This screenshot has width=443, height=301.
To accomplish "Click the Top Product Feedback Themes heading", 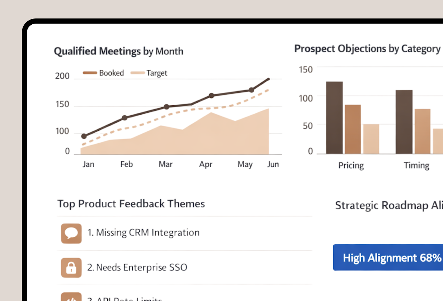I will [131, 204].
